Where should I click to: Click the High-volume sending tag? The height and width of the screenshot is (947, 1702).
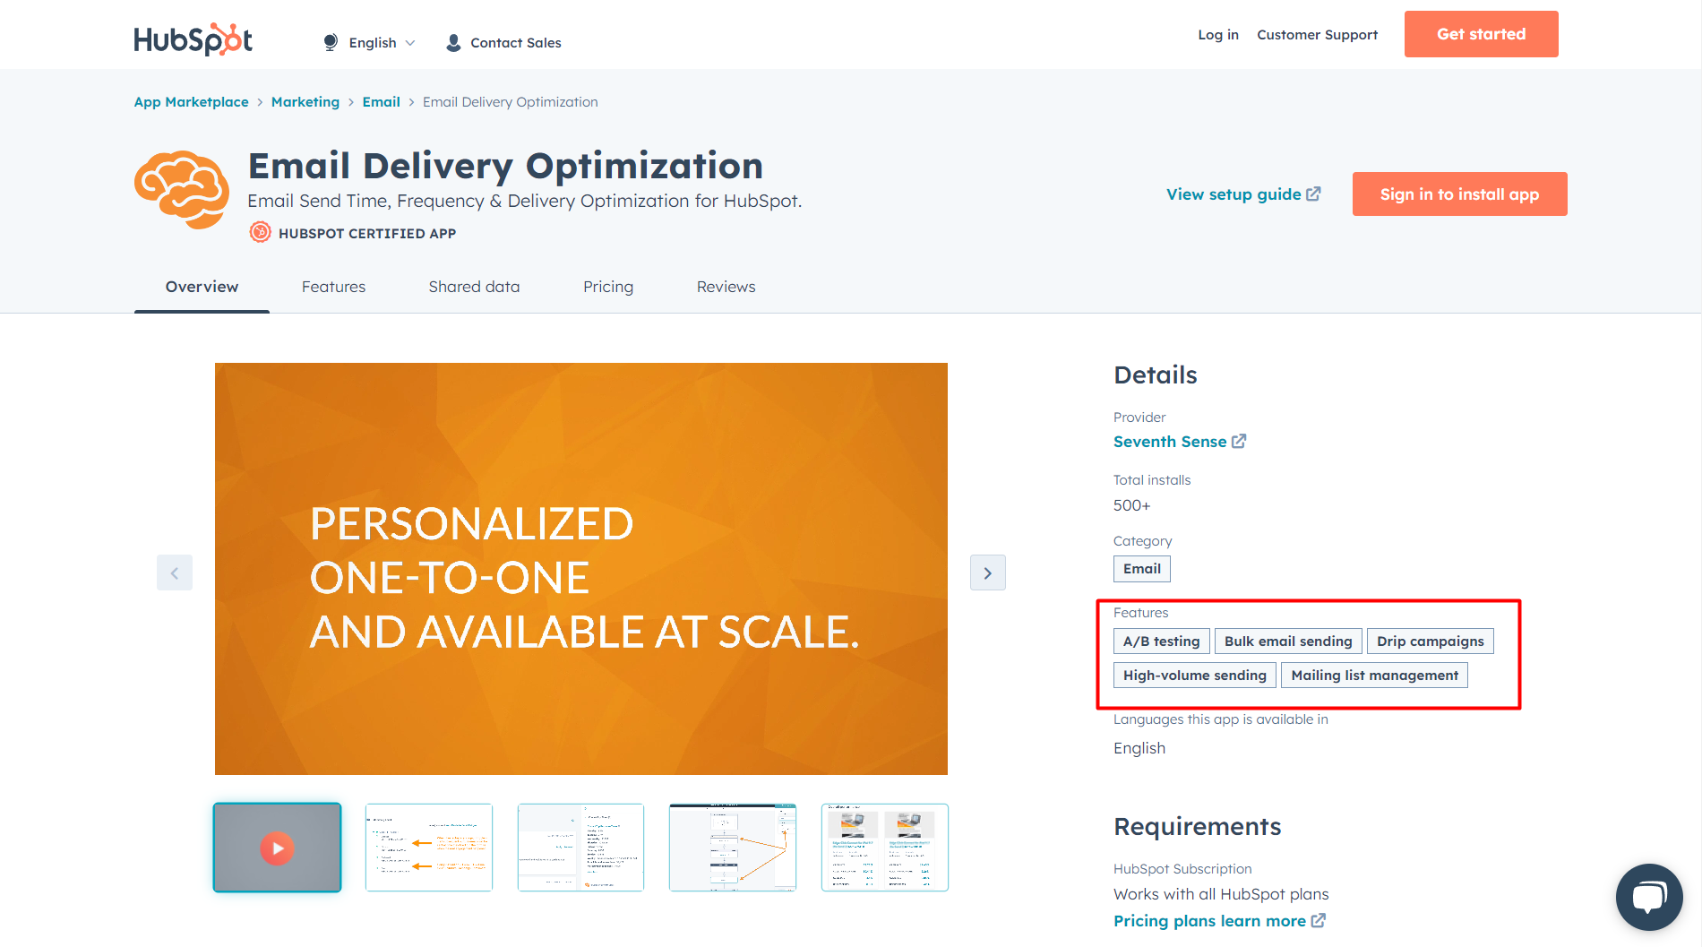(1195, 676)
